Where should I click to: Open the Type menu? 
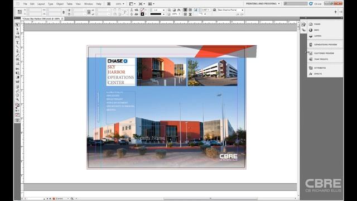51,4
